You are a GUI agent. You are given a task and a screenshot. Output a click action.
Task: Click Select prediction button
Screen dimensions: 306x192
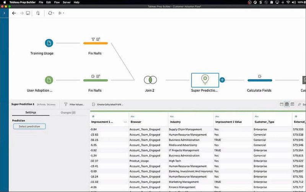click(29, 127)
